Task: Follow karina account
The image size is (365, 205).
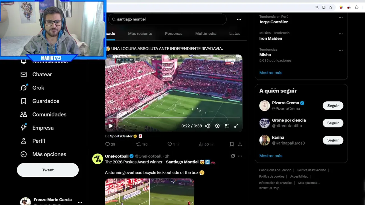Action: [333, 140]
